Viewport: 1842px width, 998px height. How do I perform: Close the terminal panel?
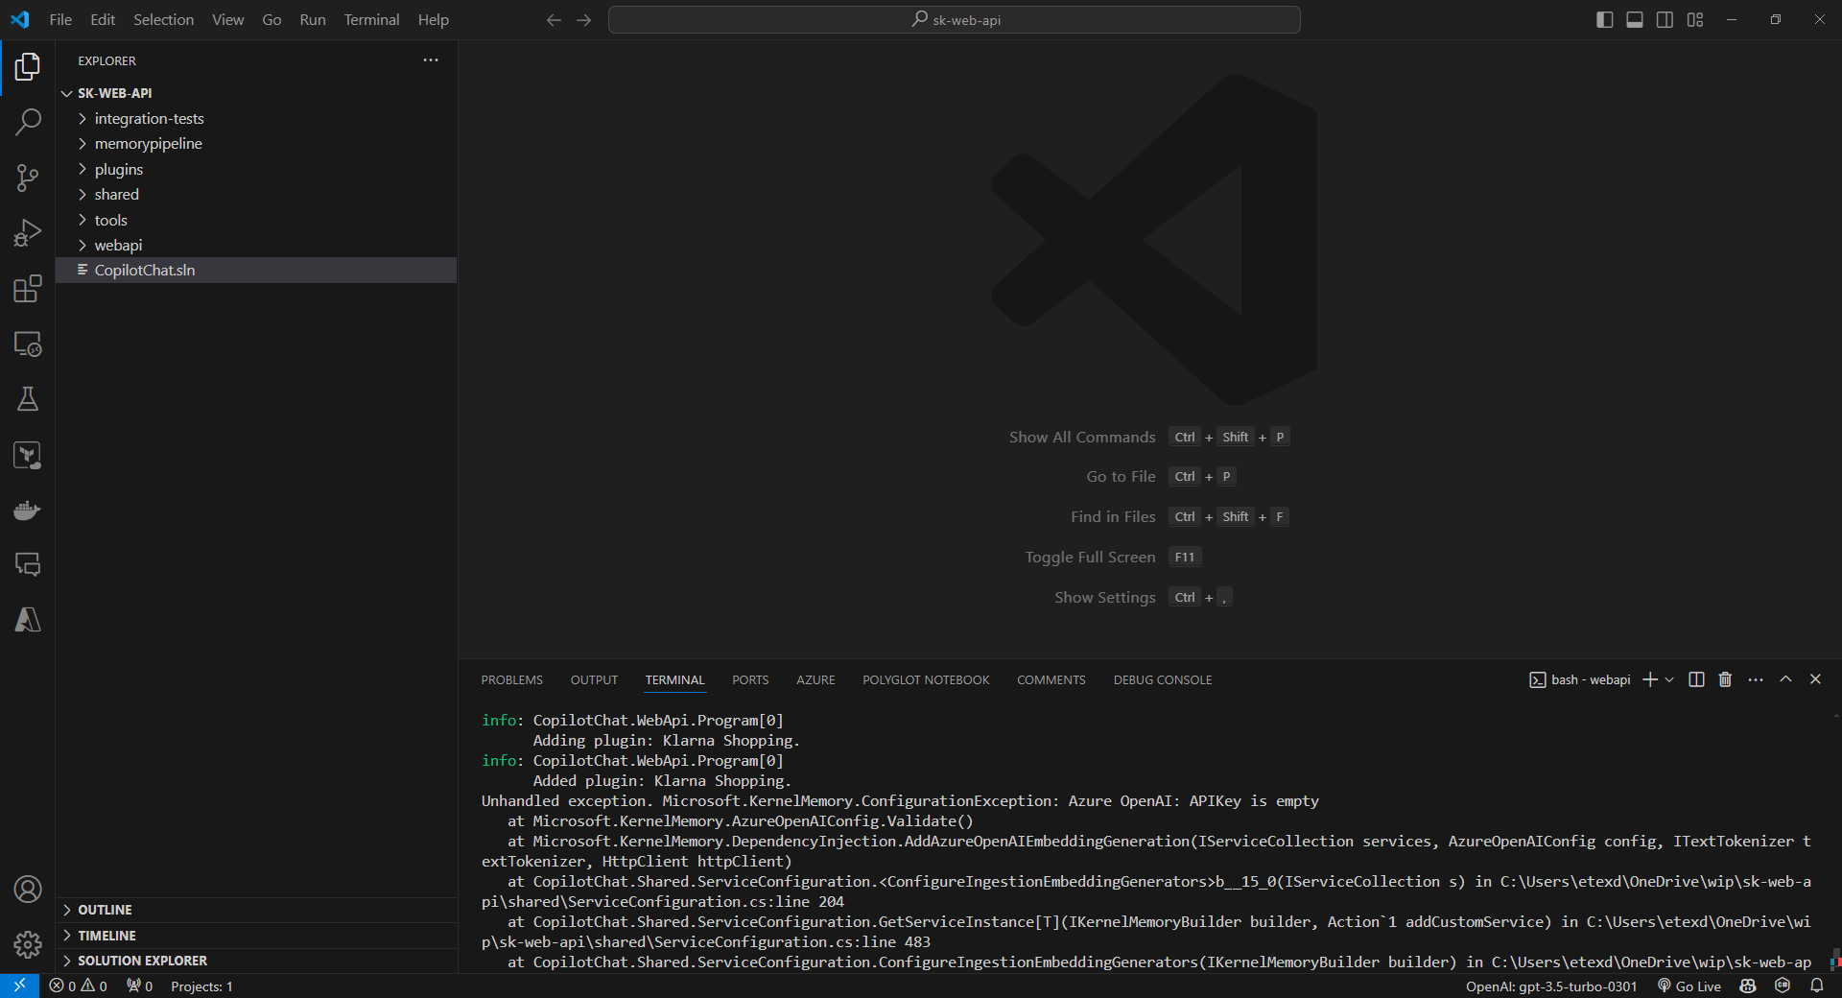[1815, 679]
